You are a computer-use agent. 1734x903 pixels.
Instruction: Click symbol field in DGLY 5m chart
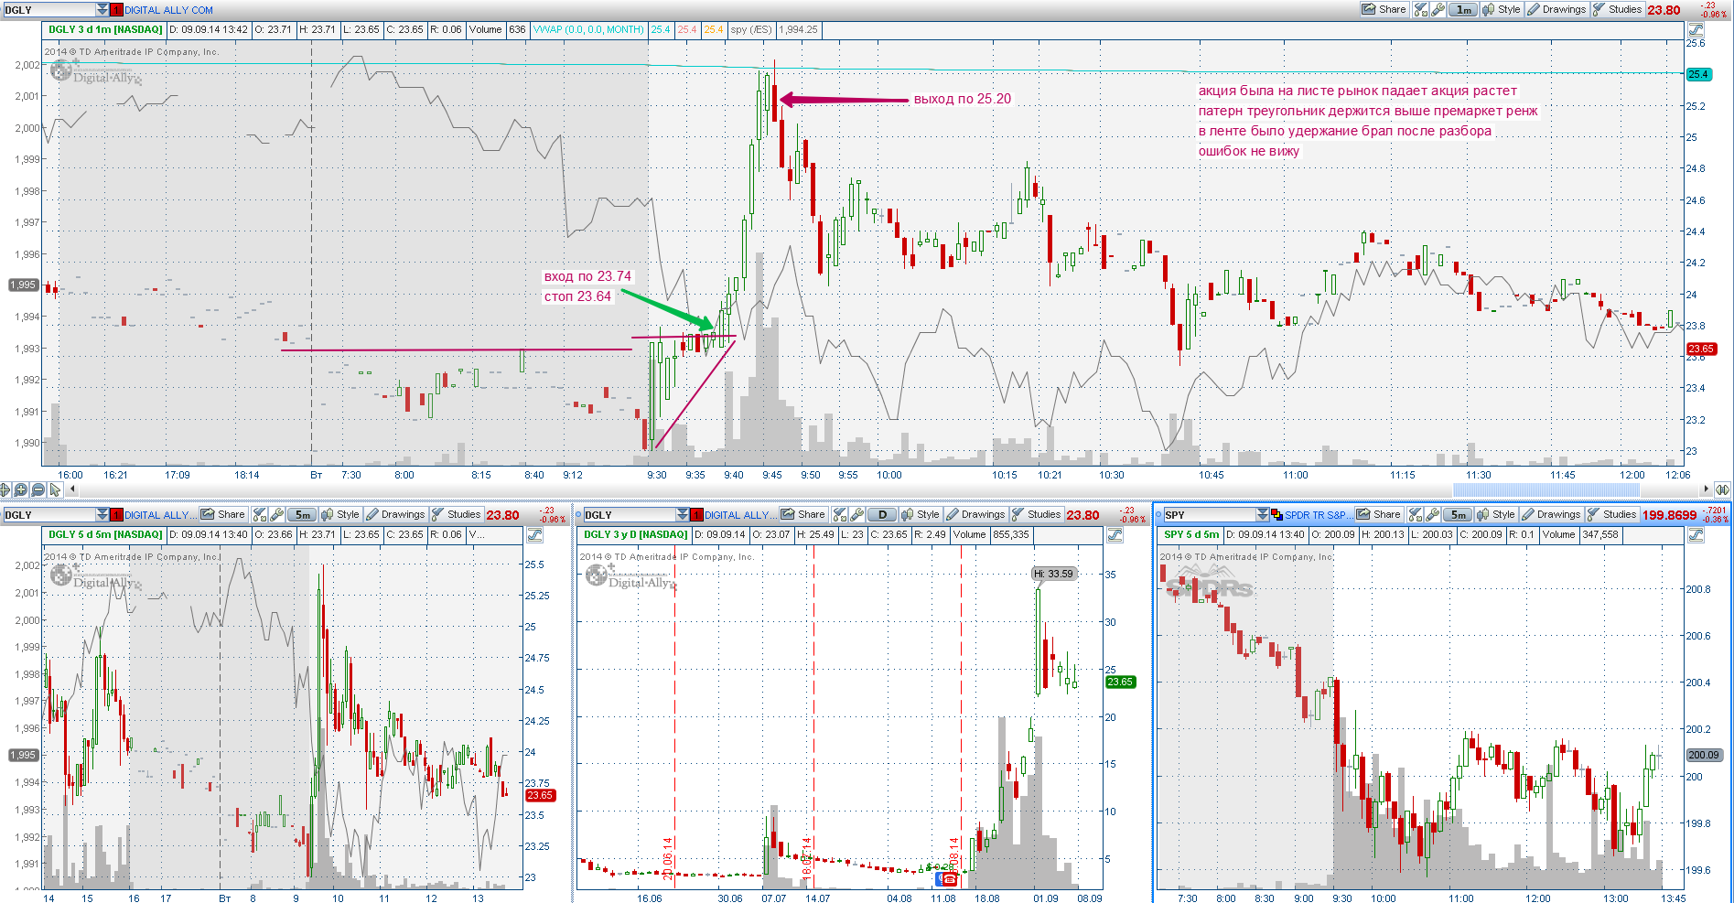click(x=49, y=514)
